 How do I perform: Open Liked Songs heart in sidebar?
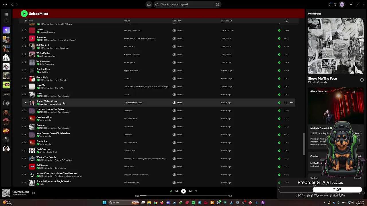coord(6,30)
